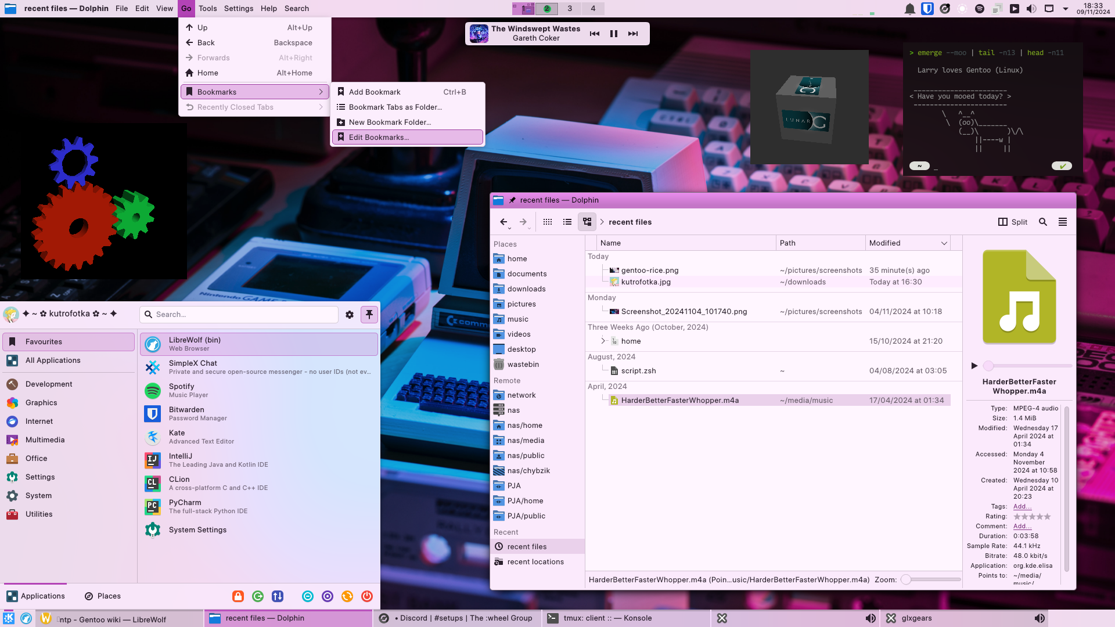Toggle the launcher pin-open button

pyautogui.click(x=369, y=315)
